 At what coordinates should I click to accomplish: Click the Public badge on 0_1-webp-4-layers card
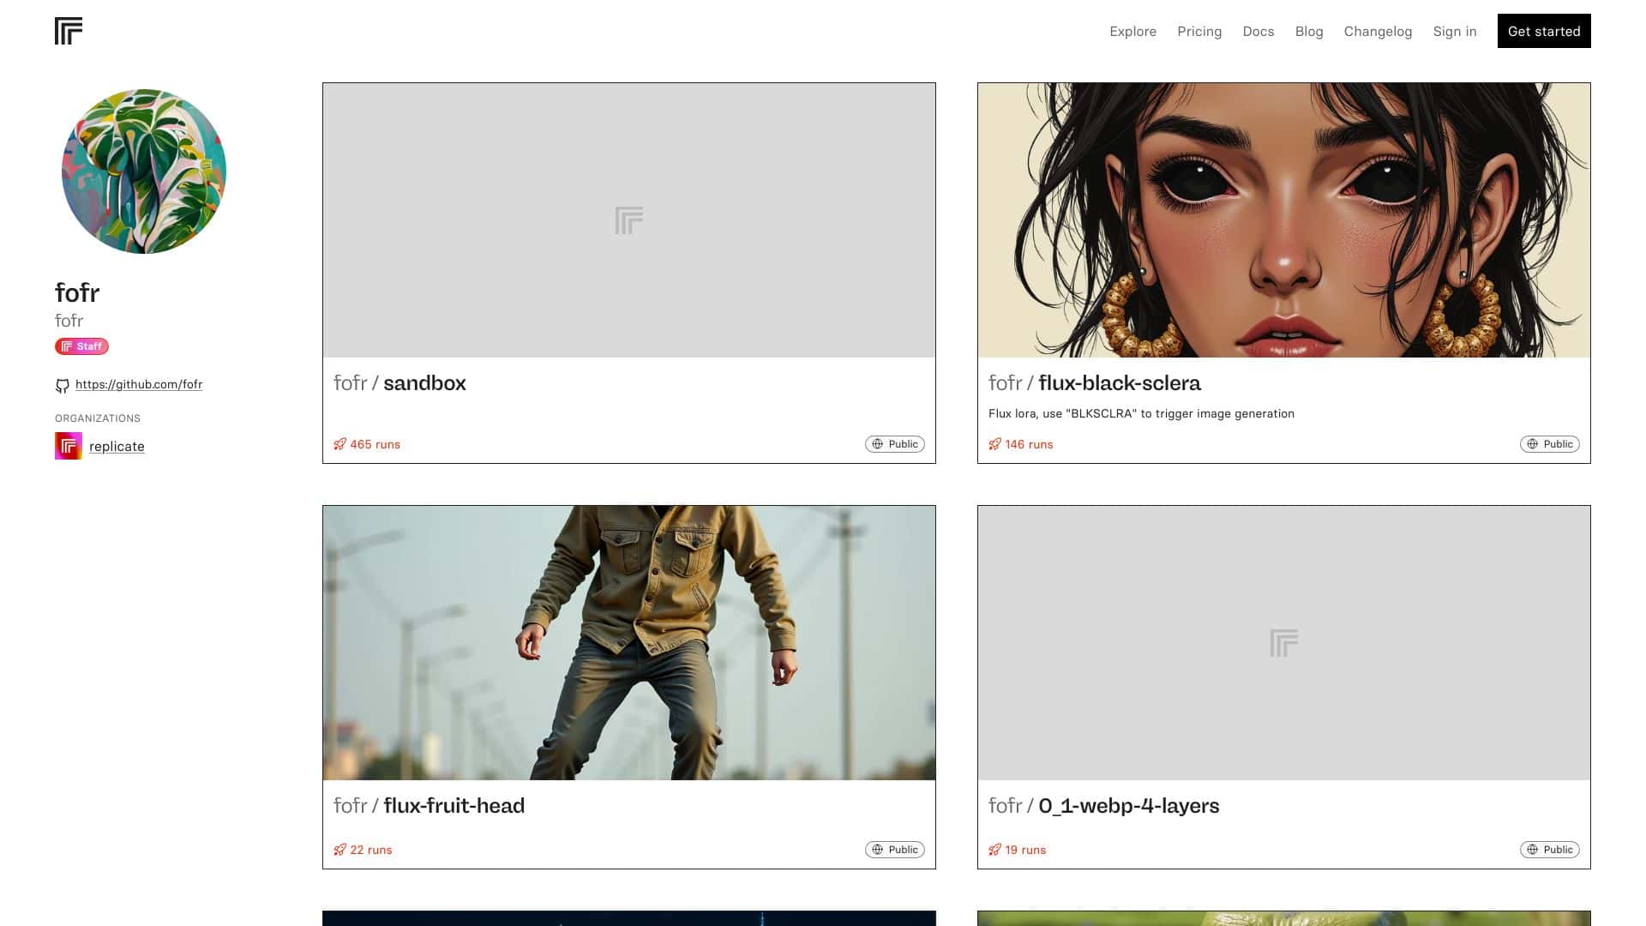click(1549, 850)
